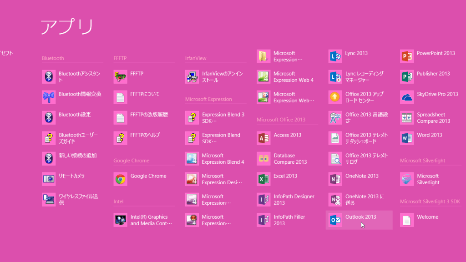Open the Outlook 2013 app icon
Image resolution: width=466 pixels, height=262 pixels.
click(x=335, y=220)
